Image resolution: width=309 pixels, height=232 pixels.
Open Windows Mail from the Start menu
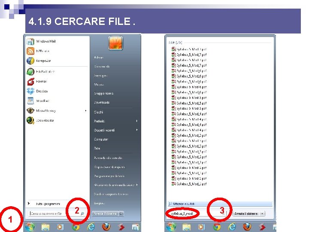pos(41,41)
